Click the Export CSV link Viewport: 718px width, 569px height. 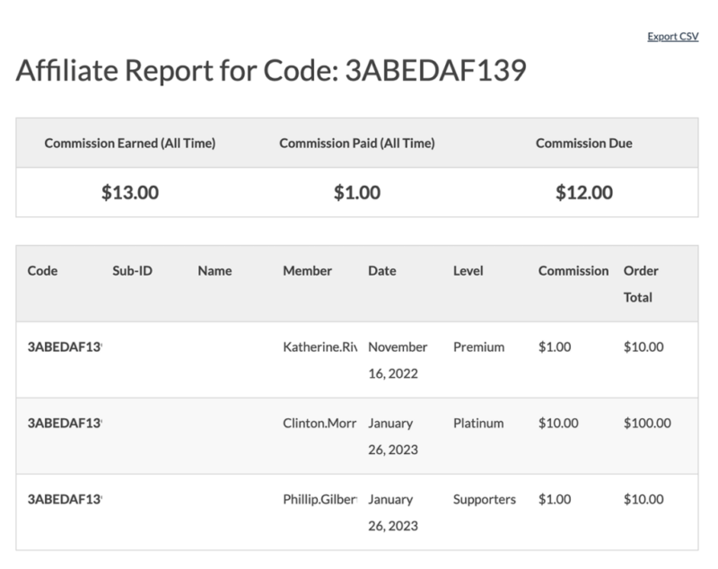672,37
